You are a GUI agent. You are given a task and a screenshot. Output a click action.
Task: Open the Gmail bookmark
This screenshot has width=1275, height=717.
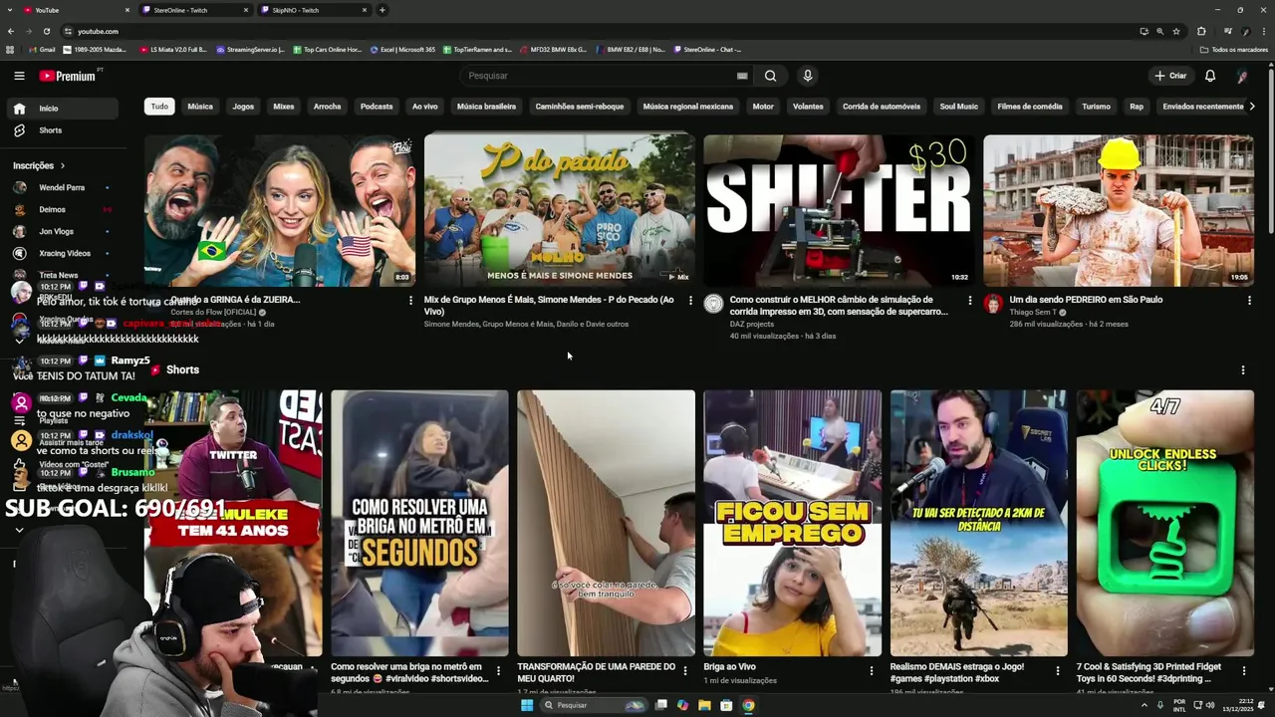pyautogui.click(x=40, y=50)
